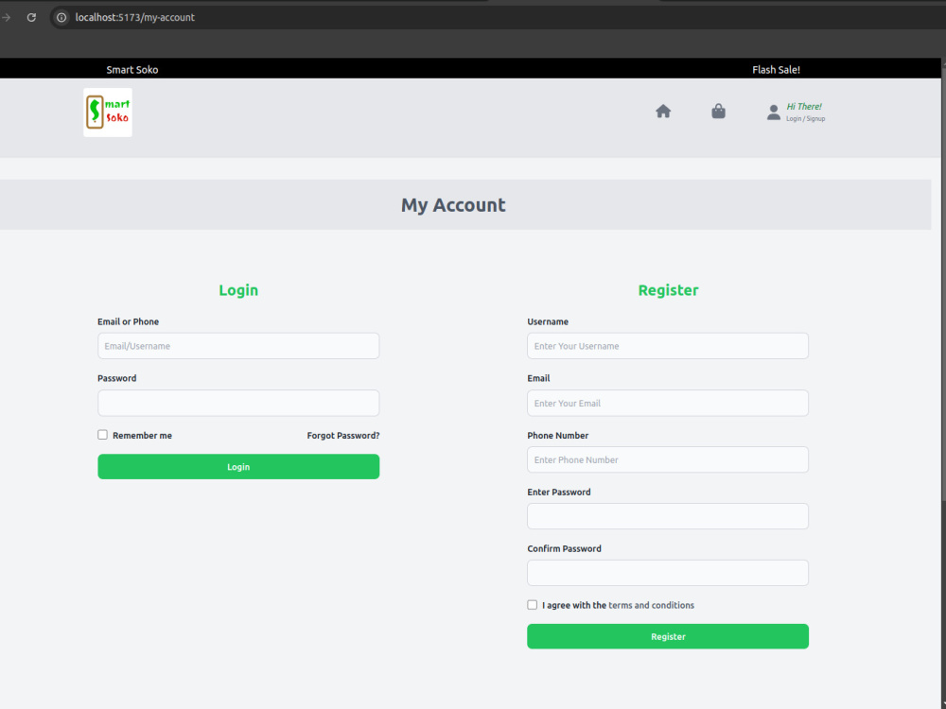Click the browser forward arrow
This screenshot has height=709, width=946.
click(6, 17)
